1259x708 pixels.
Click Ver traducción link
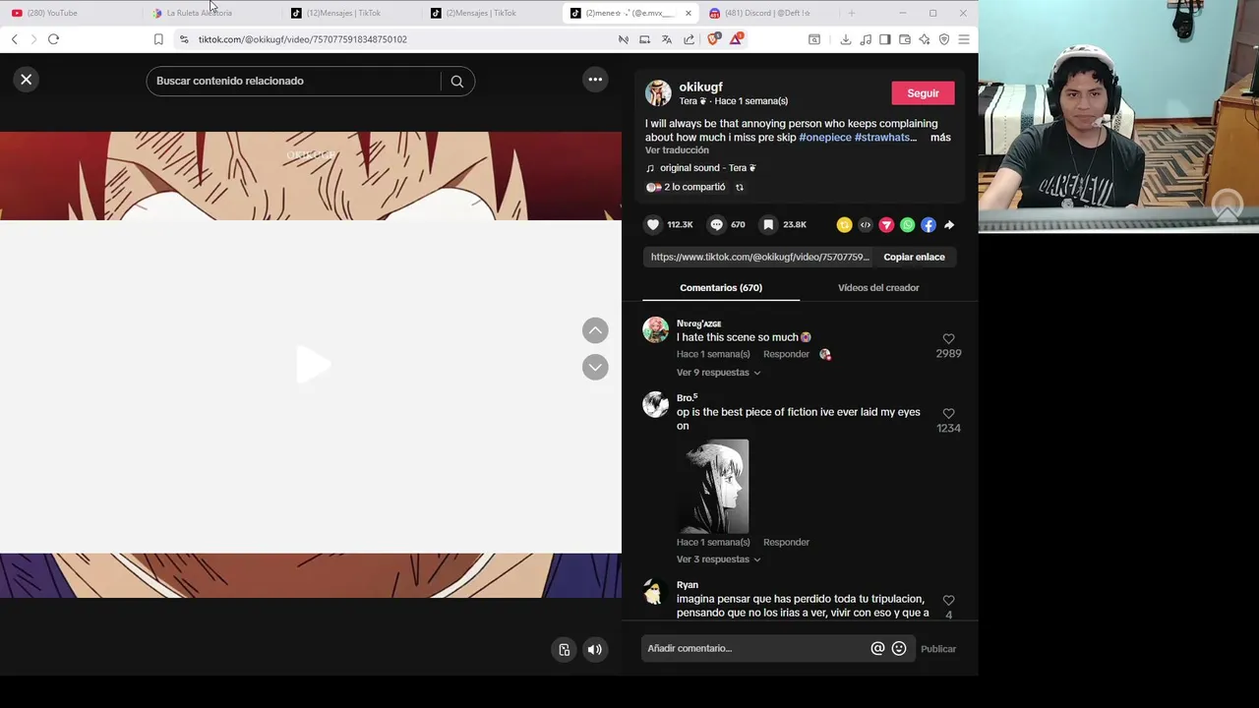(677, 150)
